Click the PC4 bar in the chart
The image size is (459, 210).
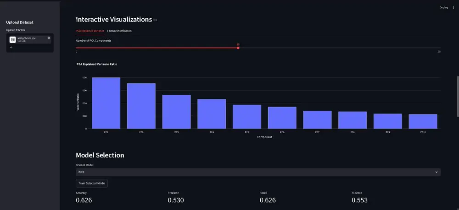coord(212,114)
